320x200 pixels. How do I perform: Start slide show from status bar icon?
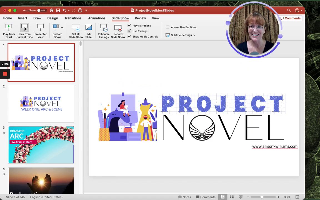(x=241, y=197)
